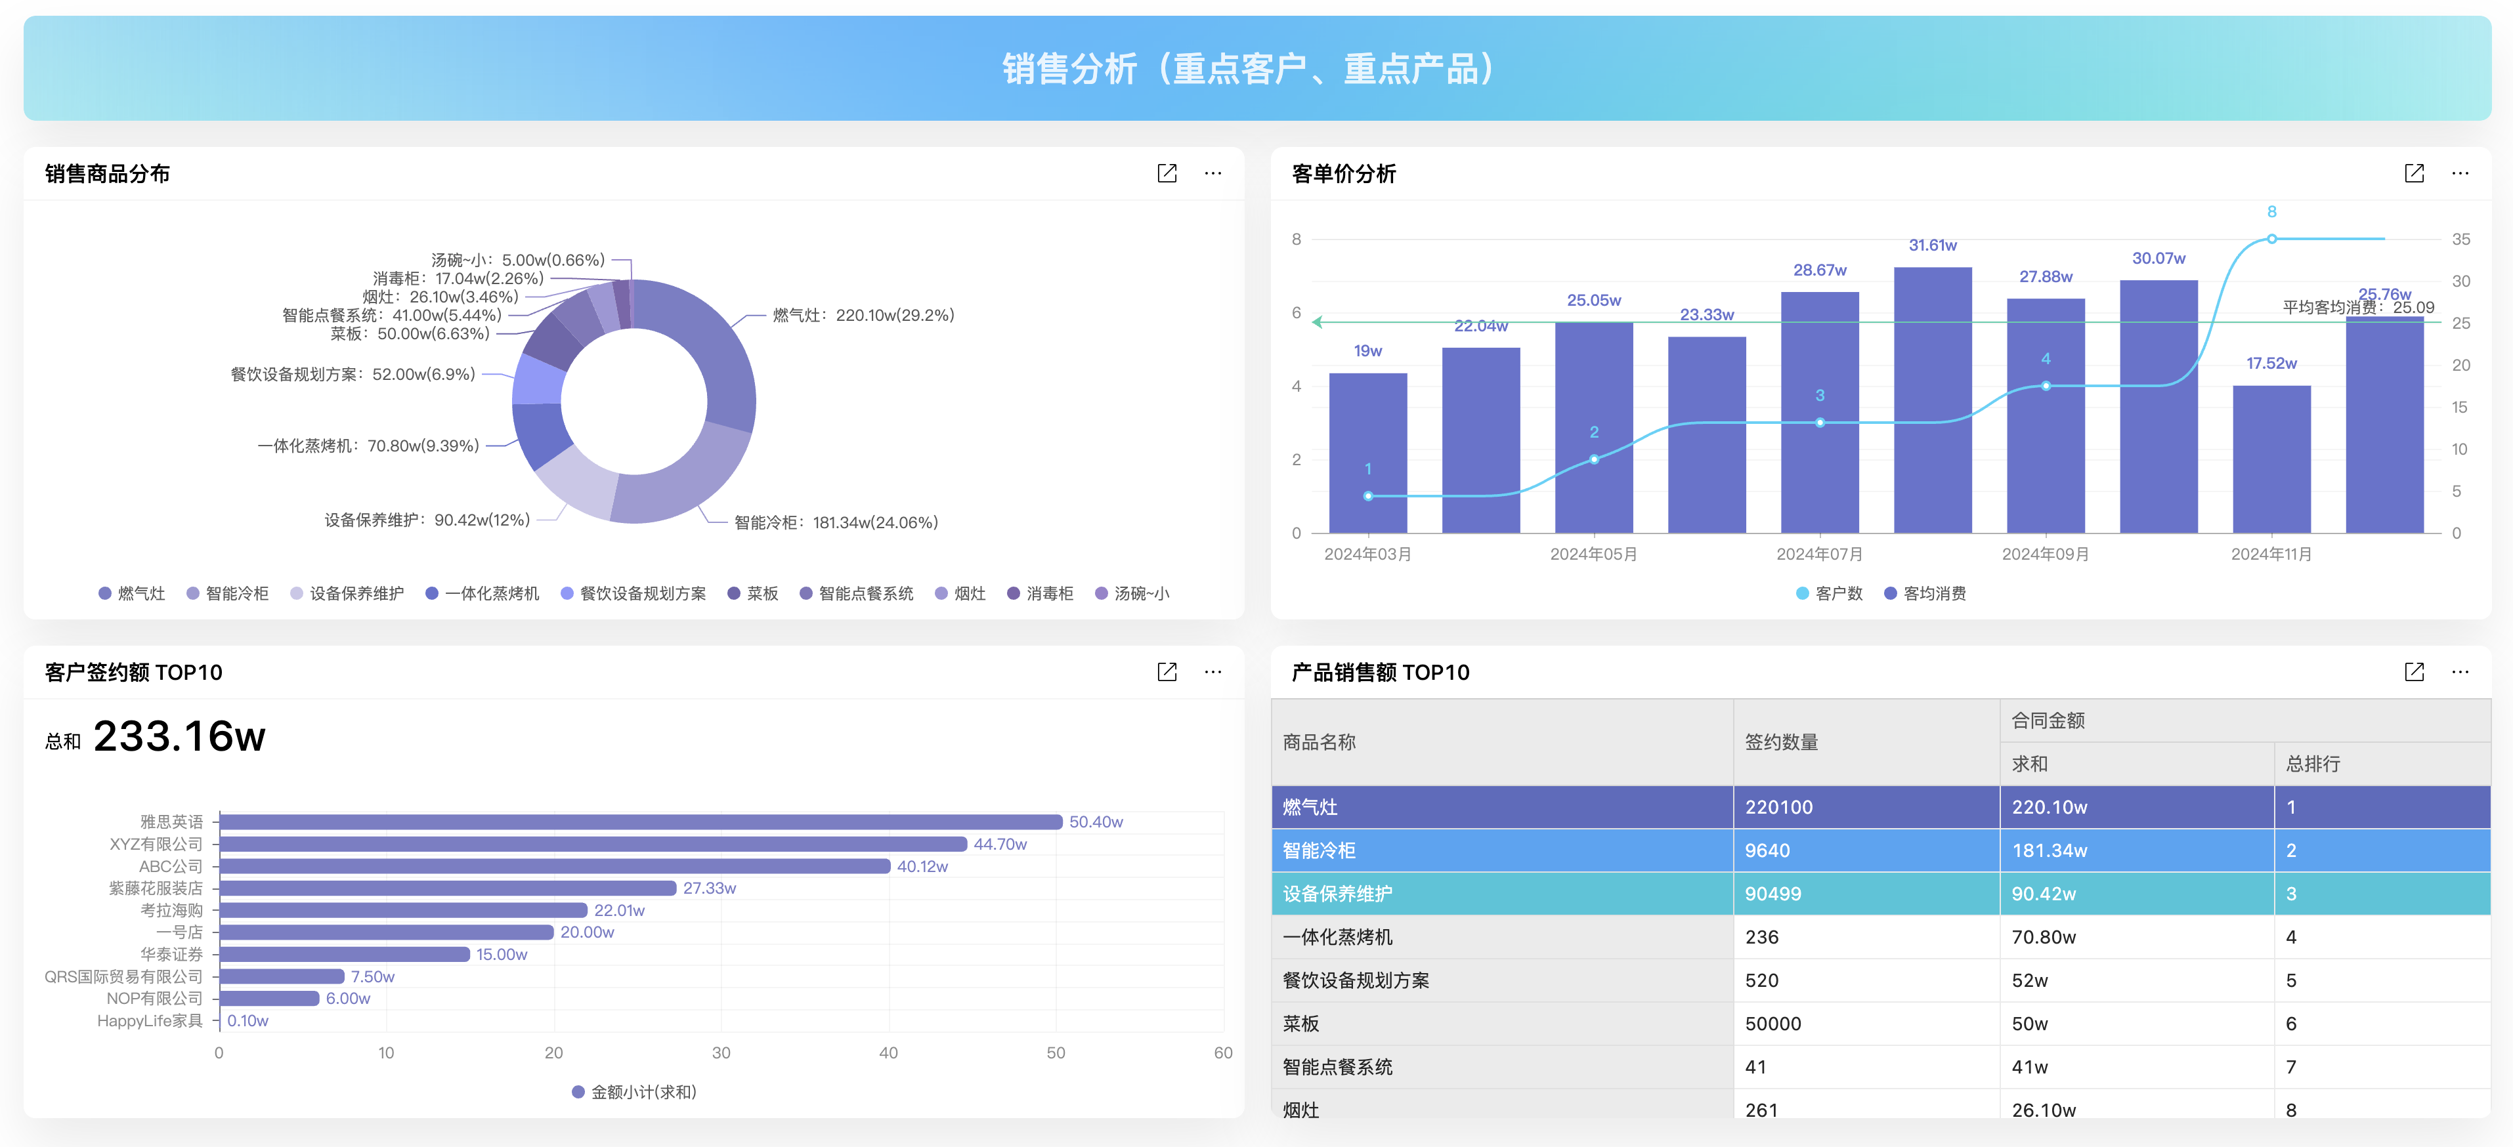2513x1147 pixels.
Task: Click the XYZ有限公司 bar 44.70w
Action: pos(593,844)
